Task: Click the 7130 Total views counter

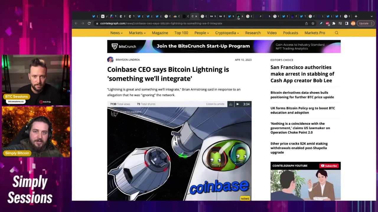Action: click(120, 104)
